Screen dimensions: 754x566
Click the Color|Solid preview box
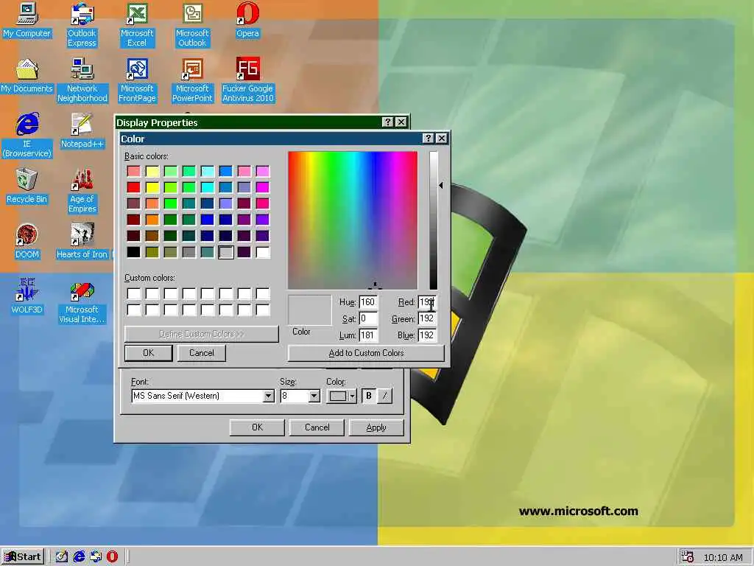pyautogui.click(x=310, y=310)
